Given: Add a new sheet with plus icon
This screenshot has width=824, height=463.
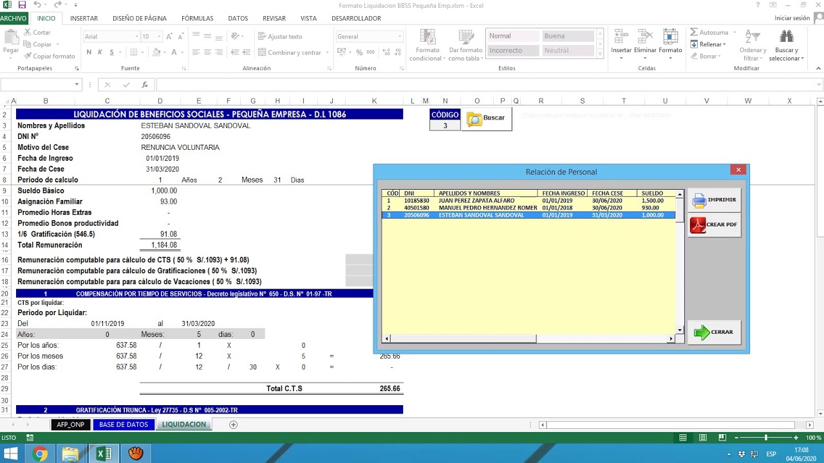Looking at the screenshot, I should (233, 424).
